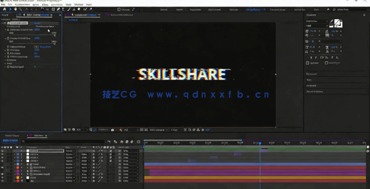Click the upper slider knob in Effect Controls

55,35
